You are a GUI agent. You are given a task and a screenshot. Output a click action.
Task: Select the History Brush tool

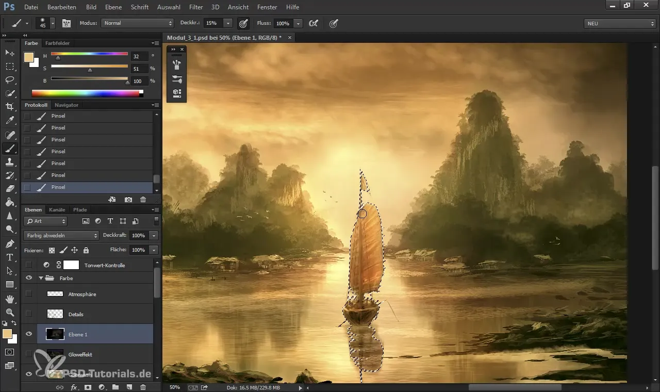(x=10, y=175)
